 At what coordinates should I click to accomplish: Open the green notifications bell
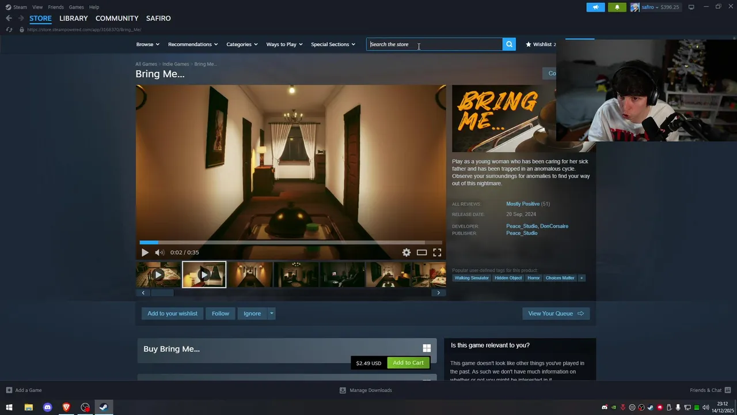click(x=617, y=7)
